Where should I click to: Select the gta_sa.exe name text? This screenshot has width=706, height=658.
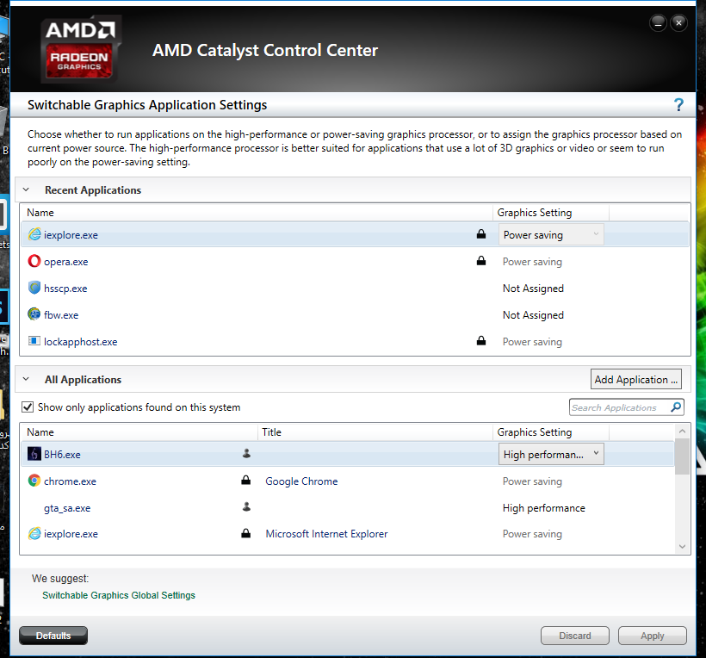pyautogui.click(x=67, y=508)
